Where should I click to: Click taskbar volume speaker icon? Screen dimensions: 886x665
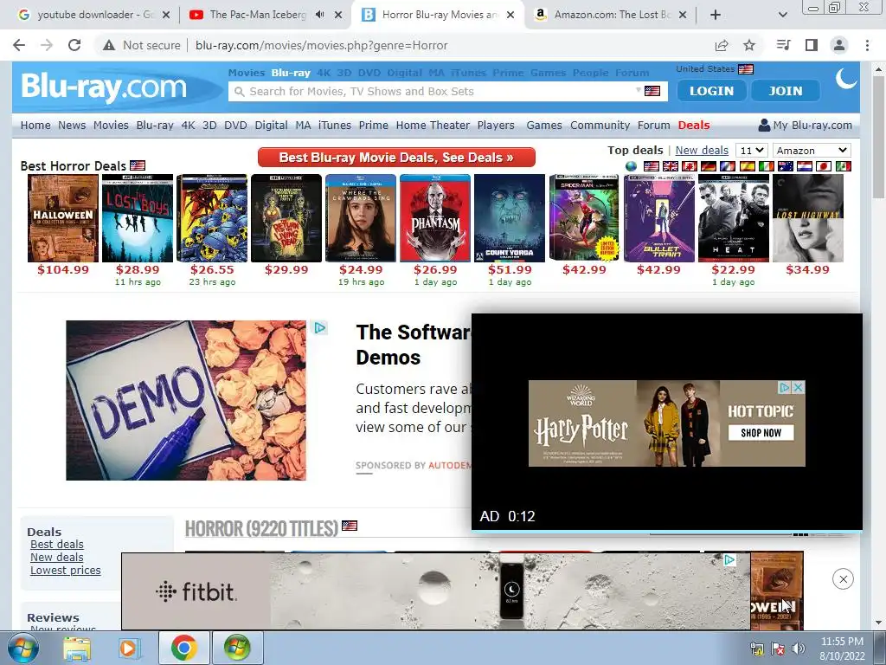799,648
